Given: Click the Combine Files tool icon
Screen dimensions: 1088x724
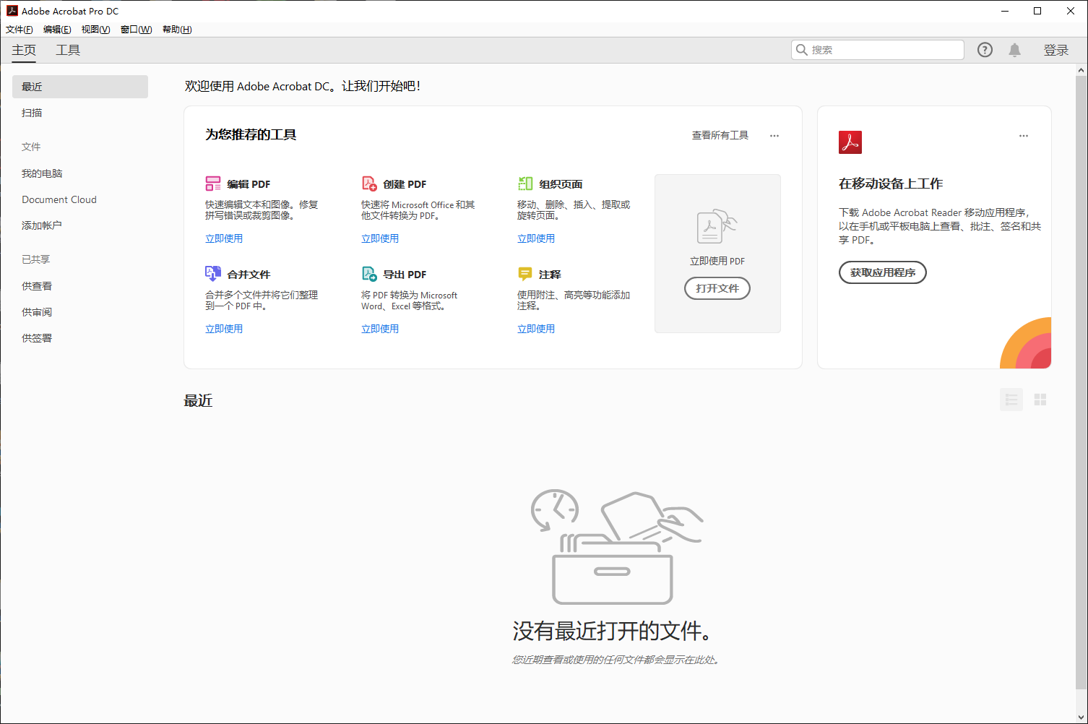Looking at the screenshot, I should tap(213, 274).
